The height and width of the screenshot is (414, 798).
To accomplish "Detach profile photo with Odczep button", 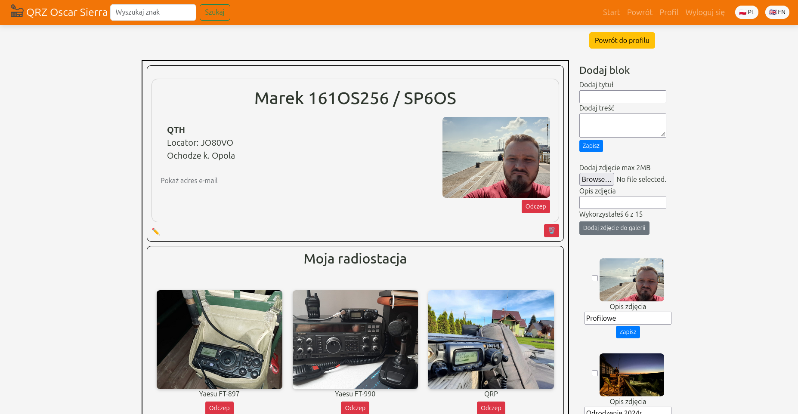I will [x=535, y=207].
